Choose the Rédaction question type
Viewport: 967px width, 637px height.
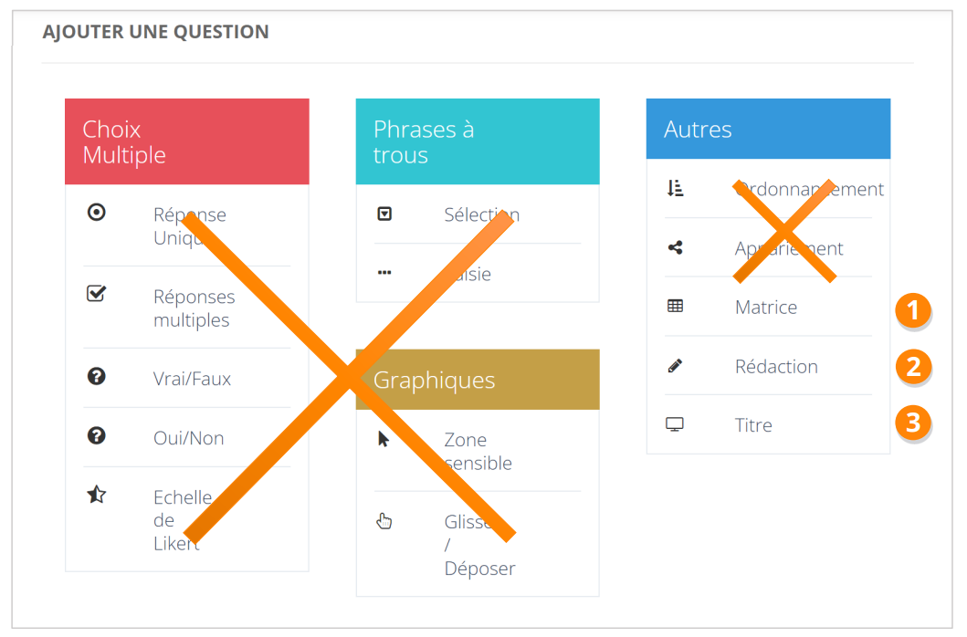click(x=776, y=367)
